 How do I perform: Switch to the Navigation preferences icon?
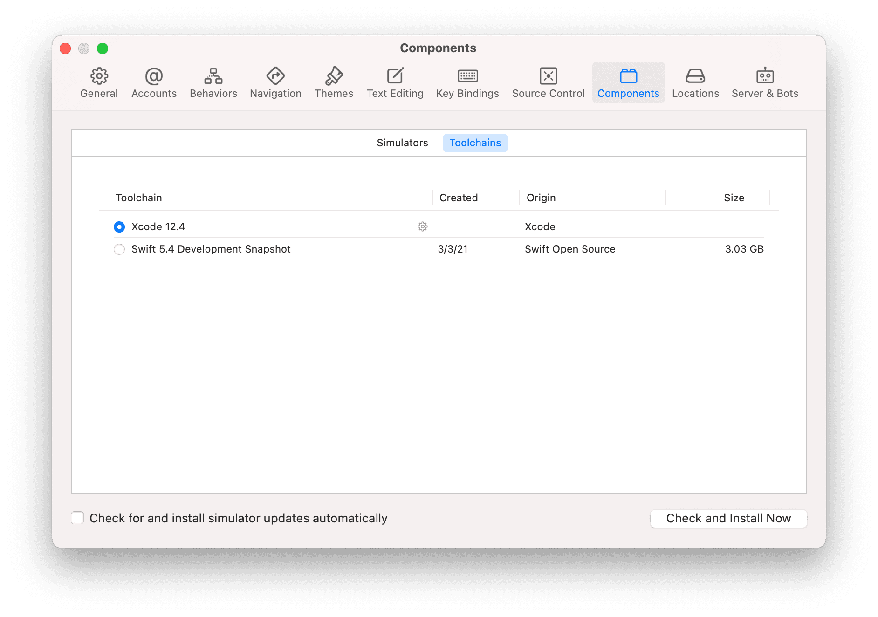click(275, 82)
